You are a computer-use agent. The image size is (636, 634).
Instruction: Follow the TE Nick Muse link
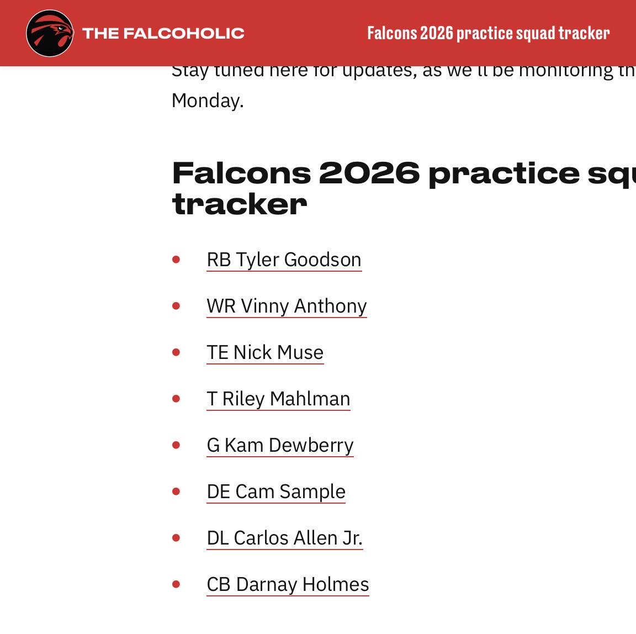click(x=265, y=352)
